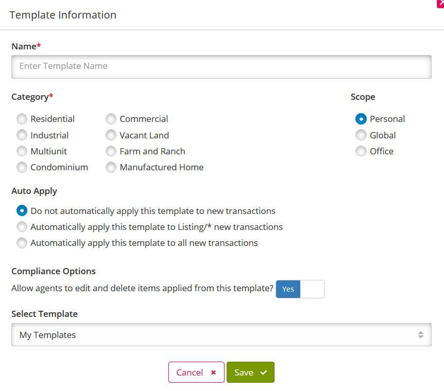Click the Save button with the checkmark
Screen dimensions: 444x391
point(250,372)
